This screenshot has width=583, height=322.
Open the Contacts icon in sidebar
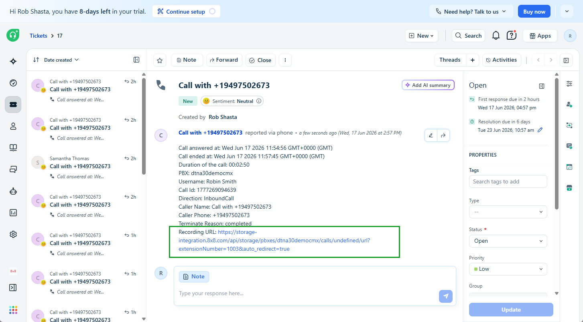13,126
